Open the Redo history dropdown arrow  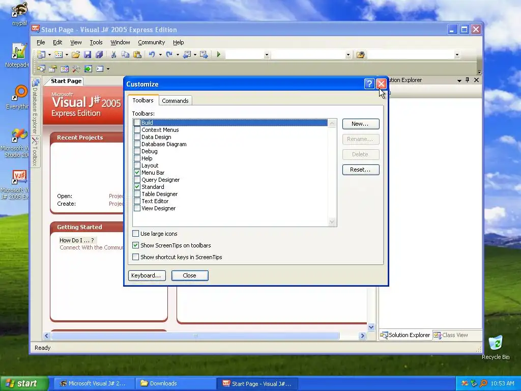click(x=178, y=54)
